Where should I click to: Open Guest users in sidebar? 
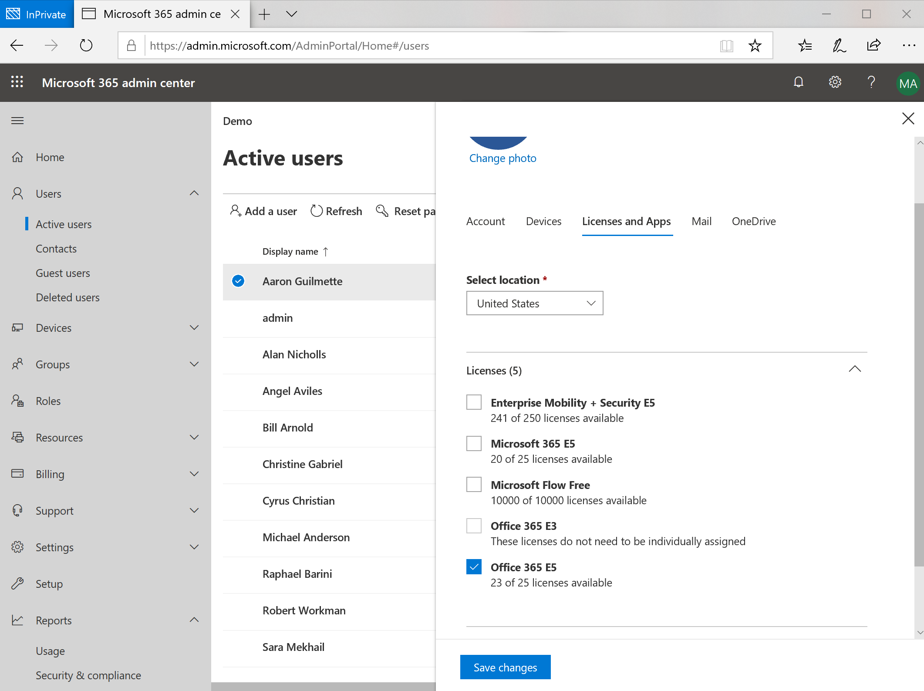coord(63,273)
